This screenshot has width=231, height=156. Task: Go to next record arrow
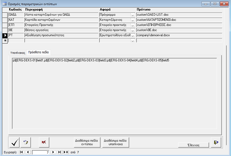pos(54,152)
